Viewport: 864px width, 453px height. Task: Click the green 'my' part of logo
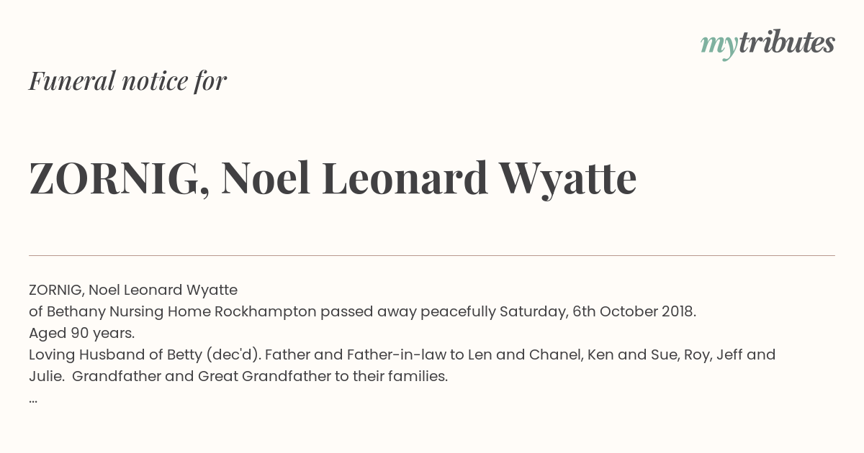click(719, 46)
